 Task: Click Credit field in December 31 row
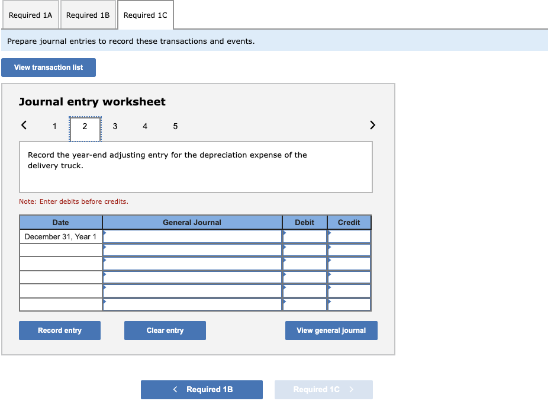click(349, 236)
